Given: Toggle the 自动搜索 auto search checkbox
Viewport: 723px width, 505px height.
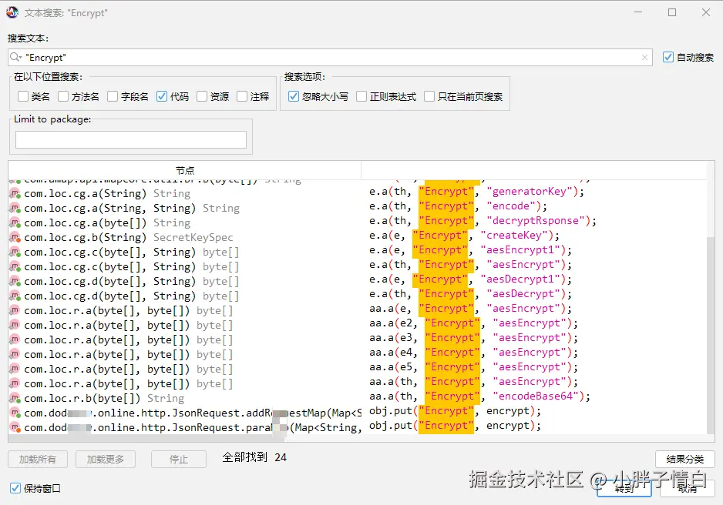Looking at the screenshot, I should (668, 57).
